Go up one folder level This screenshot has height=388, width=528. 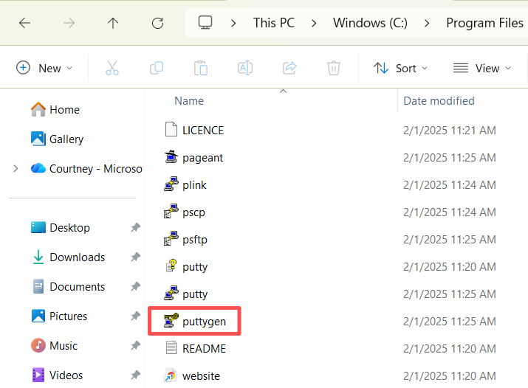coord(113,23)
